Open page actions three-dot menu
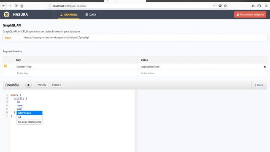Image resolution: width=270 pixels, height=152 pixels. (x=215, y=6)
